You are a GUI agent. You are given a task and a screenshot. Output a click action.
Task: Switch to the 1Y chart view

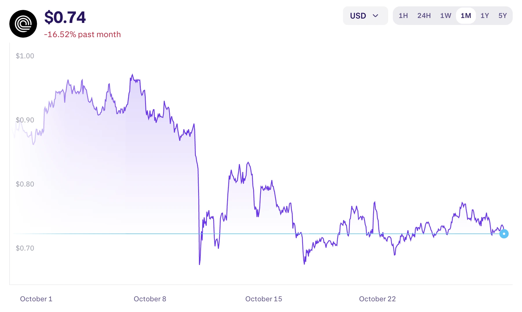pos(485,16)
